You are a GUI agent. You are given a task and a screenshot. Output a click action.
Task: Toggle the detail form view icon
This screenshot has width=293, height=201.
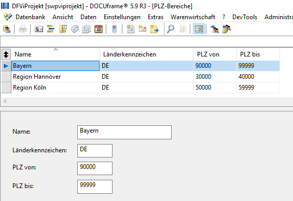[x=199, y=29]
